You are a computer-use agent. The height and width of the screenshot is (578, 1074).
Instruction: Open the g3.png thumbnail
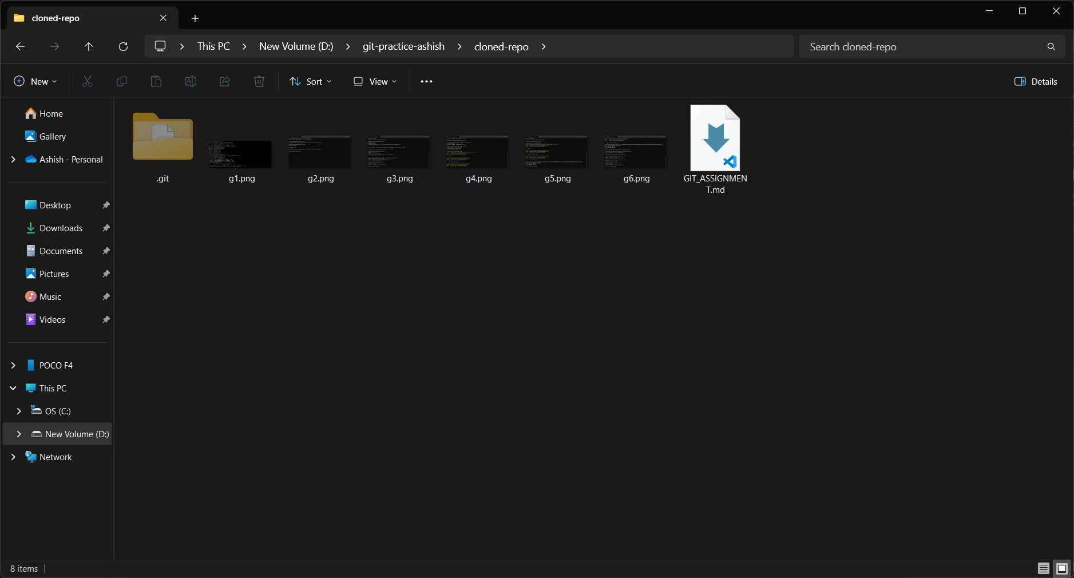point(398,153)
